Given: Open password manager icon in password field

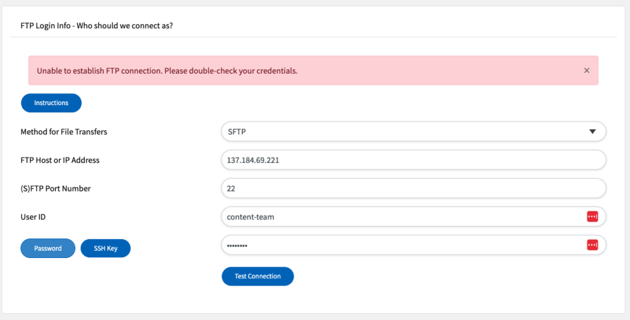Looking at the screenshot, I should 592,244.
